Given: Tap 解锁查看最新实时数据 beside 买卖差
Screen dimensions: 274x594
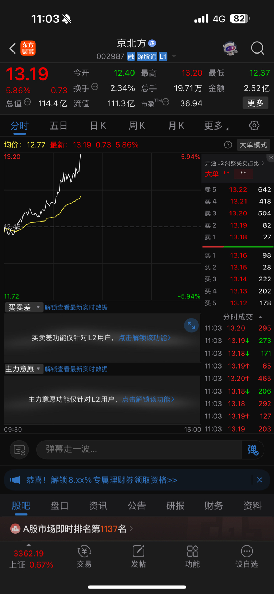Looking at the screenshot, I should click(76, 307).
